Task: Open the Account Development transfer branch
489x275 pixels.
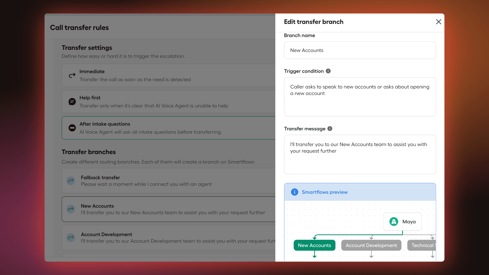Action: (169, 238)
